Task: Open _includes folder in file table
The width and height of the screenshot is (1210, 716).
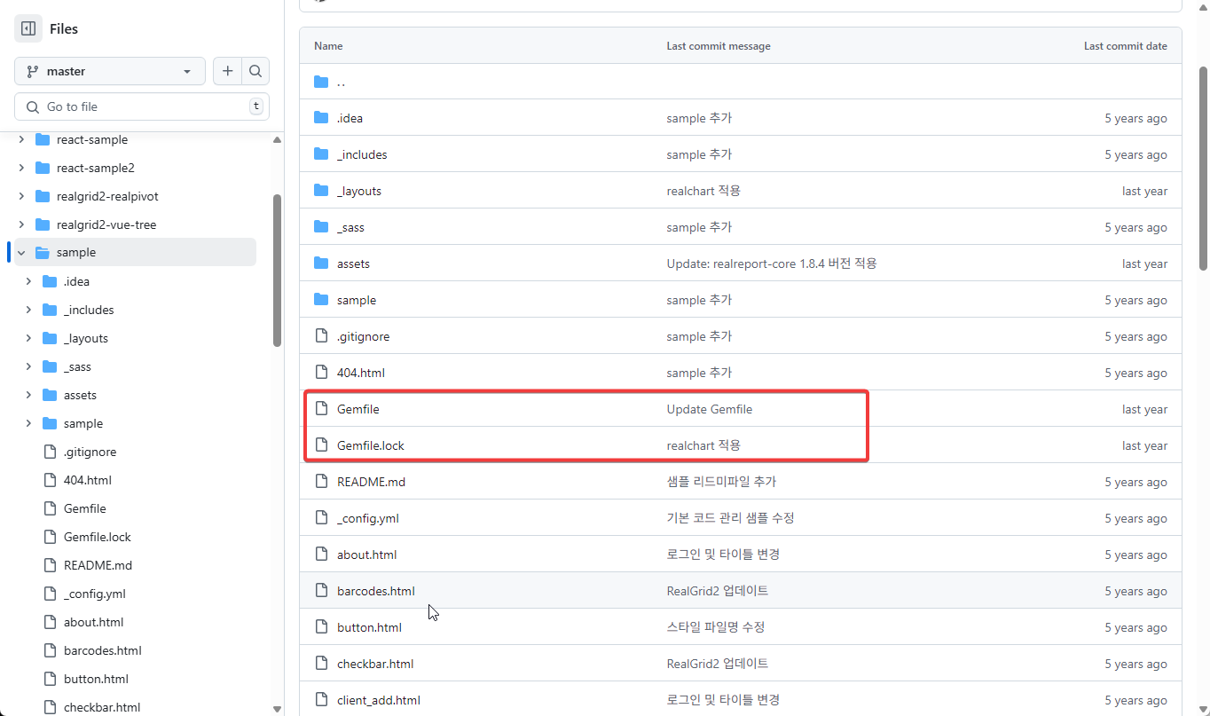Action: coord(362,154)
